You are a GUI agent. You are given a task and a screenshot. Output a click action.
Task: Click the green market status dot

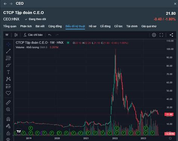tap(68, 43)
